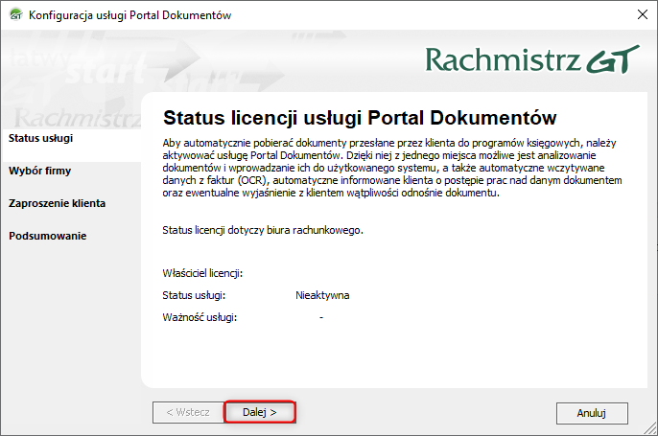The width and height of the screenshot is (658, 436).
Task: Click the Nieaktywna status value
Action: pyautogui.click(x=322, y=295)
